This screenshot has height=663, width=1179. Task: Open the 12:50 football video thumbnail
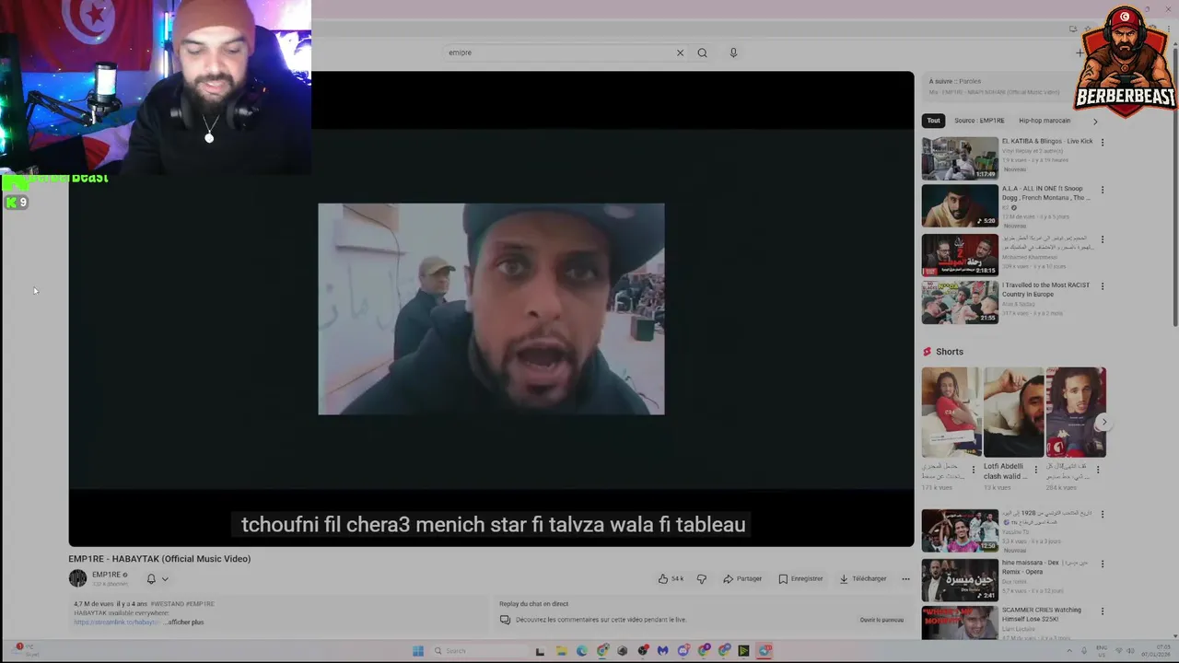point(960,531)
